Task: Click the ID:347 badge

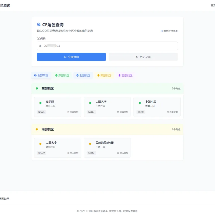Action: (141, 112)
